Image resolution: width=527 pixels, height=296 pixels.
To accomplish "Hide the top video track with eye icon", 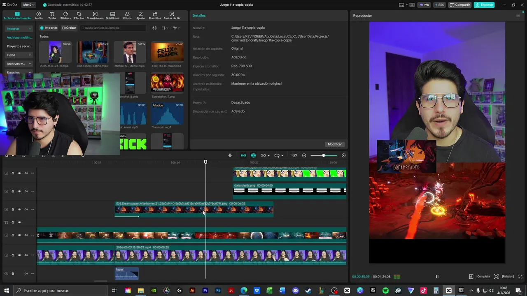I will 19,173.
